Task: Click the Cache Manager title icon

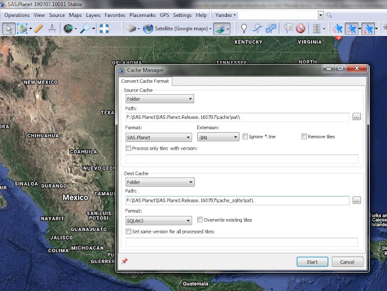Action: [122, 71]
